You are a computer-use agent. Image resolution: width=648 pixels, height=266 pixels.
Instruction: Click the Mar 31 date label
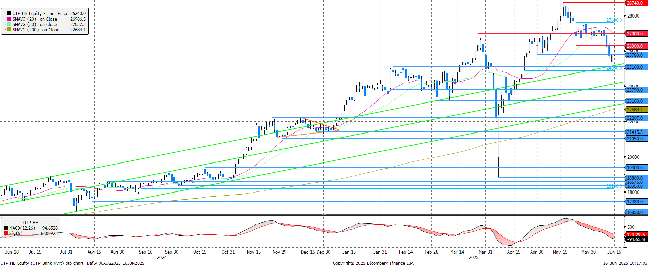[x=485, y=252]
